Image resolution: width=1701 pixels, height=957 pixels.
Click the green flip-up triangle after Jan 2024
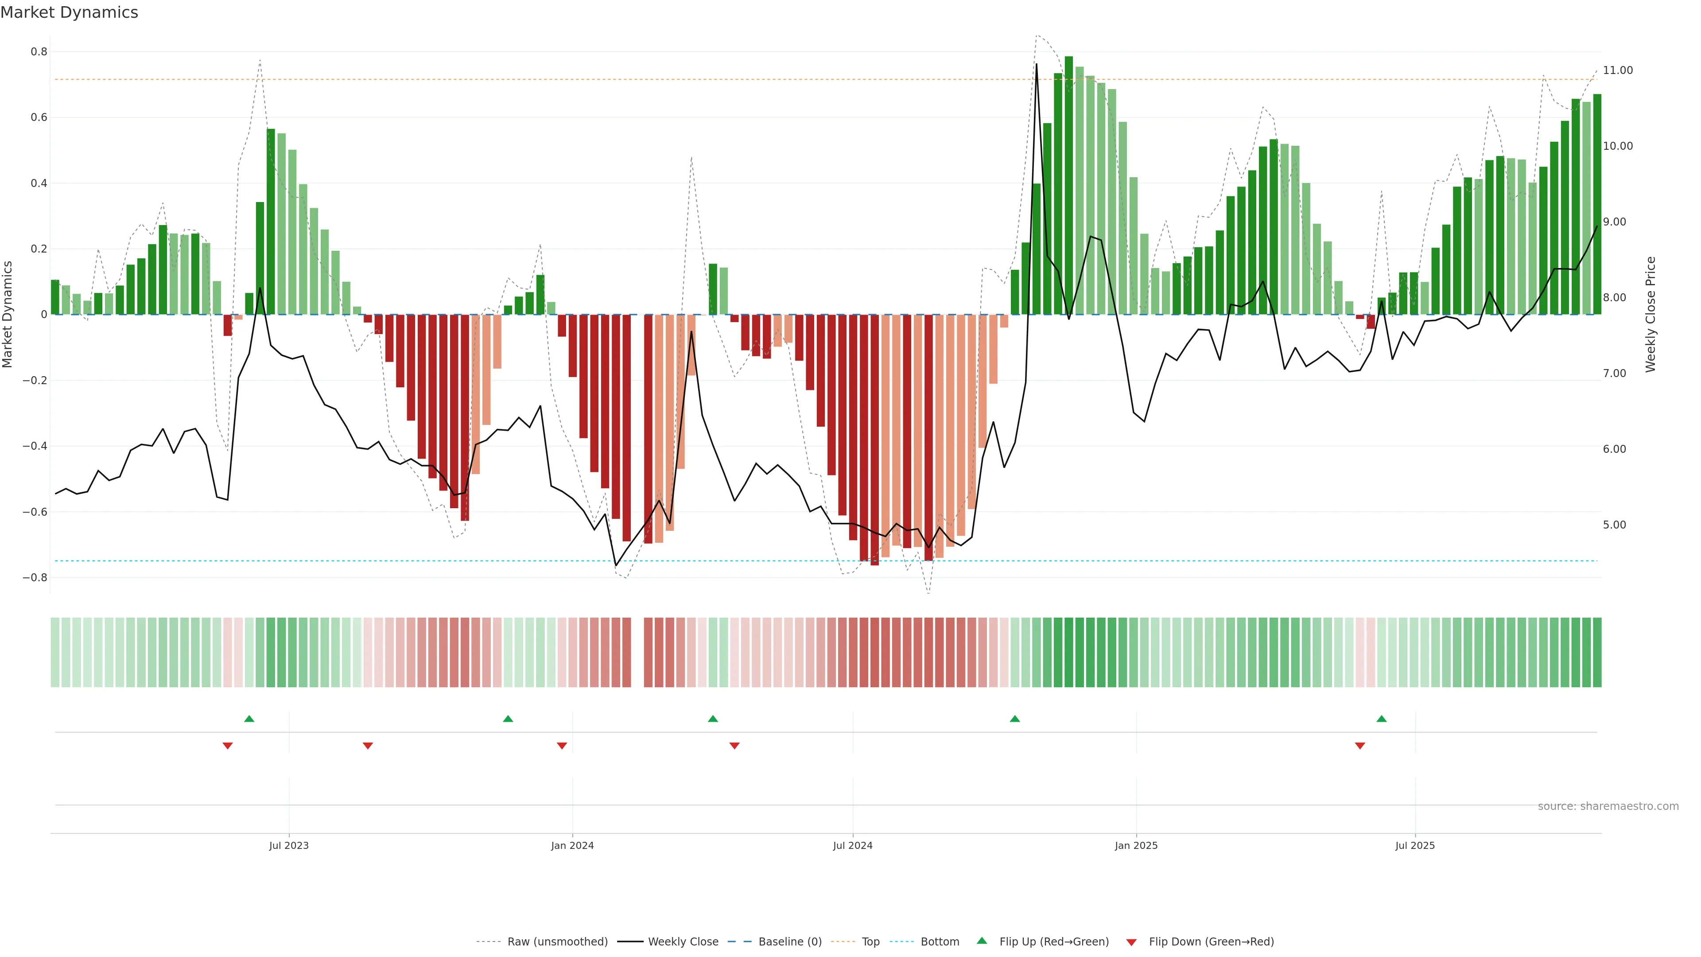click(712, 719)
